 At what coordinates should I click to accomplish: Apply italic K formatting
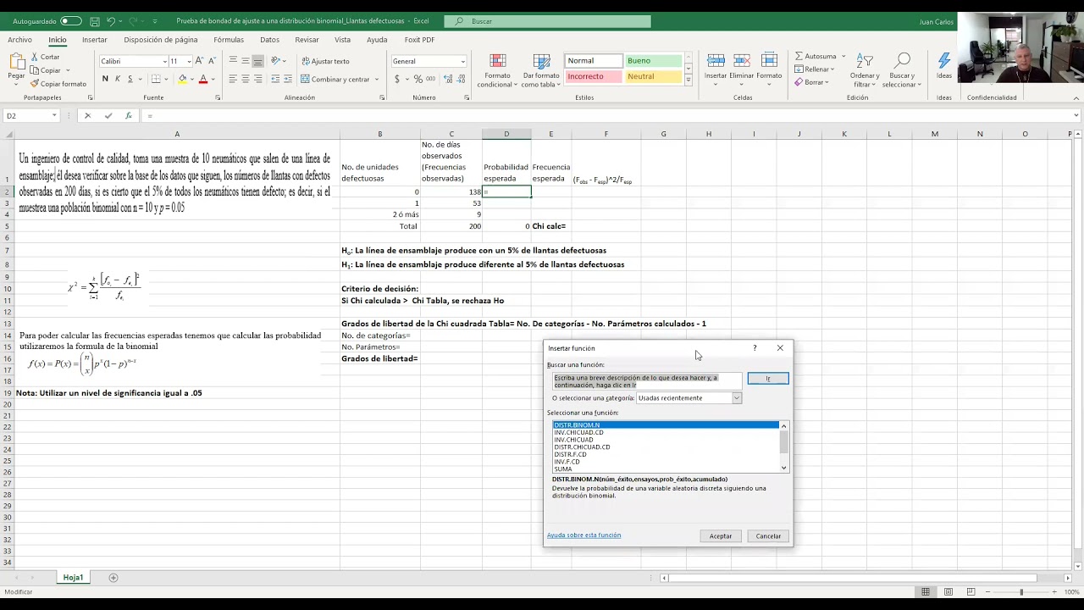coord(118,79)
